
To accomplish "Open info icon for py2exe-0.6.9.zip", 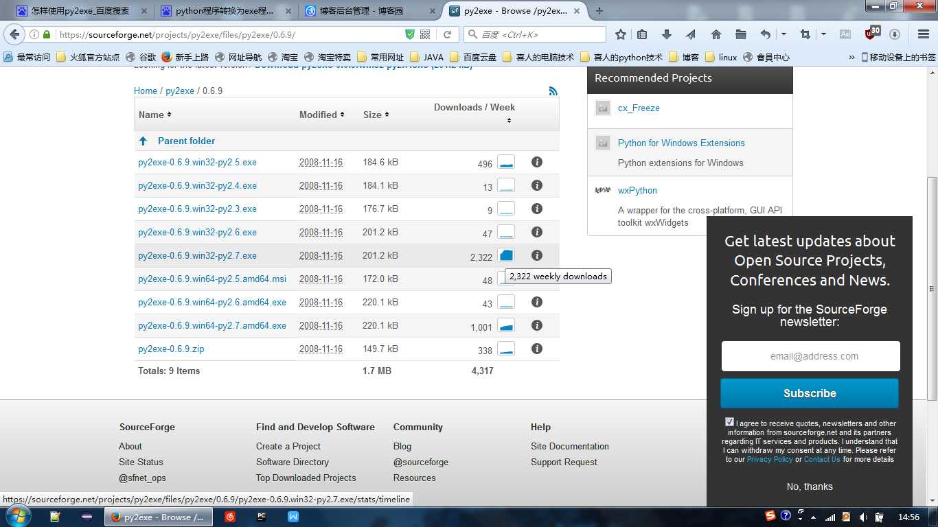I will click(537, 349).
